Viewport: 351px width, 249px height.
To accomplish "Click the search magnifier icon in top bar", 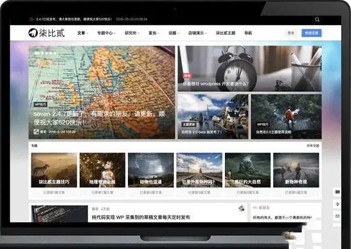I will pos(317,19).
